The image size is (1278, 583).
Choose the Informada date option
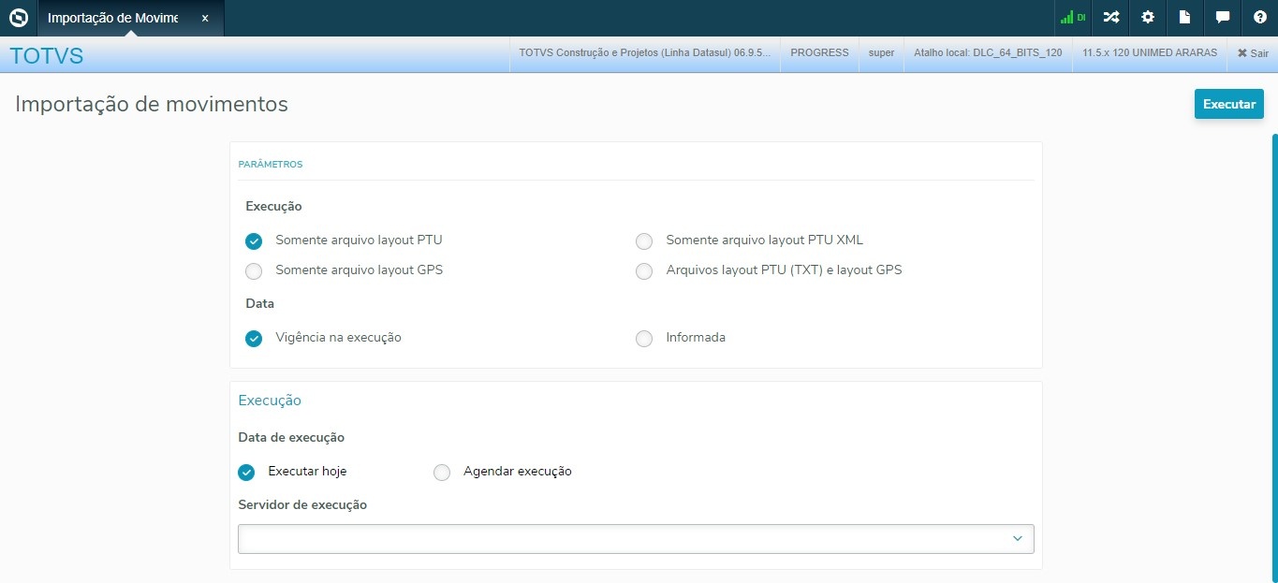point(644,339)
